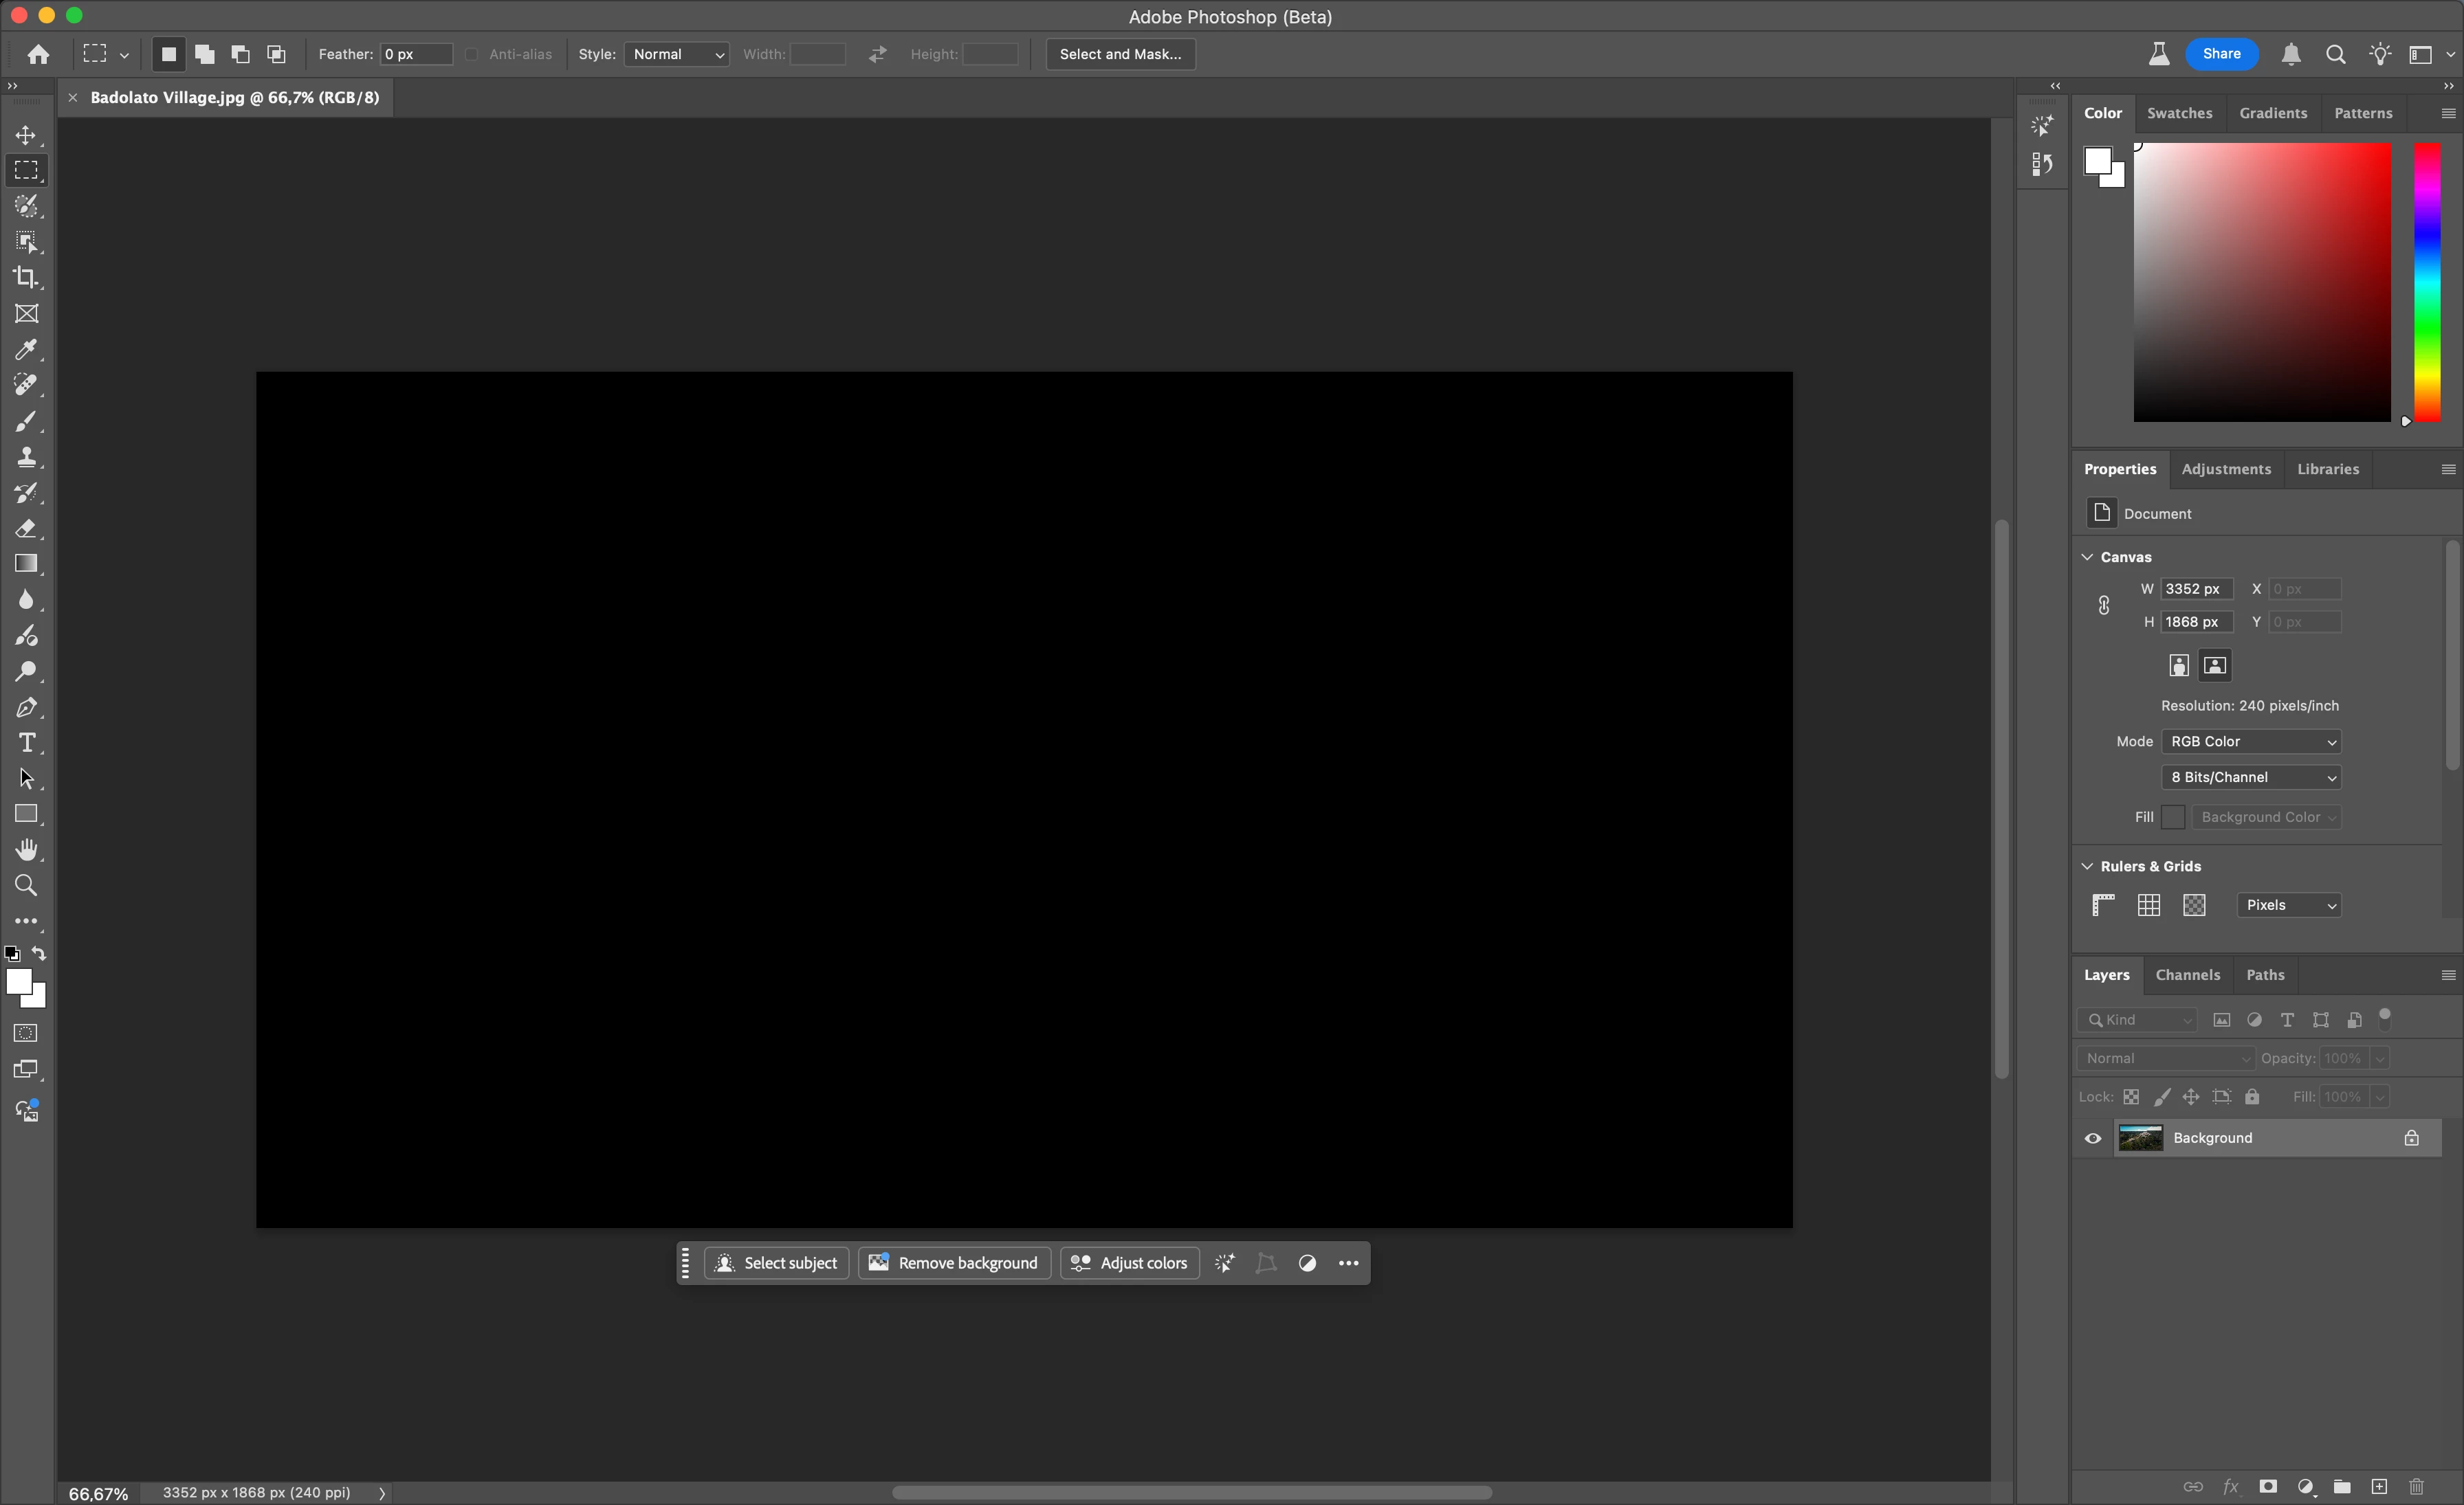2464x1505 pixels.
Task: Select the Eraser tool
Action: tap(26, 528)
